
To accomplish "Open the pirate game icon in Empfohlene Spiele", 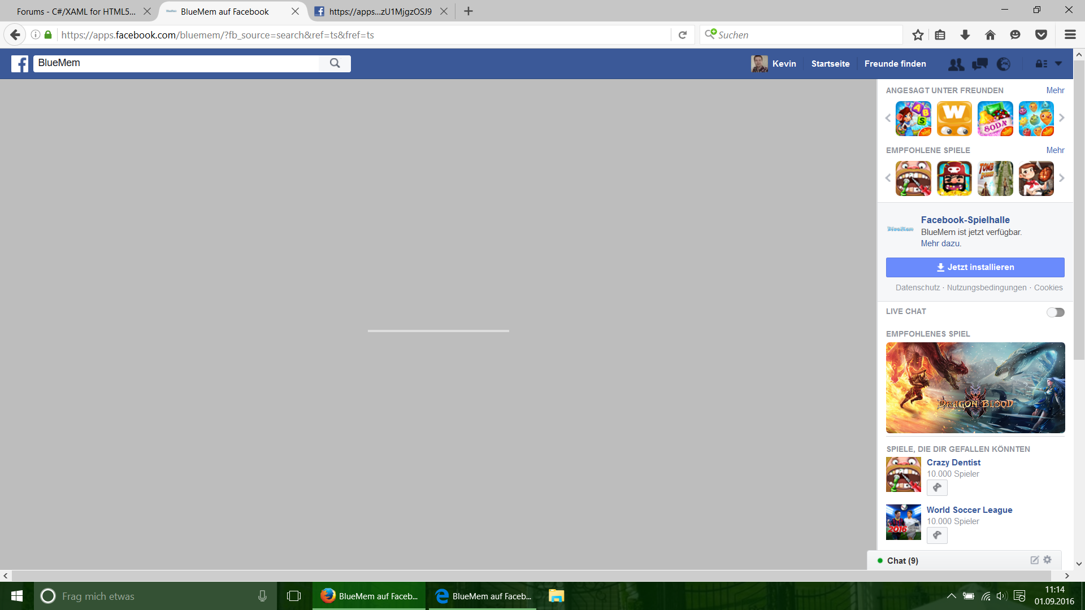I will (x=954, y=178).
